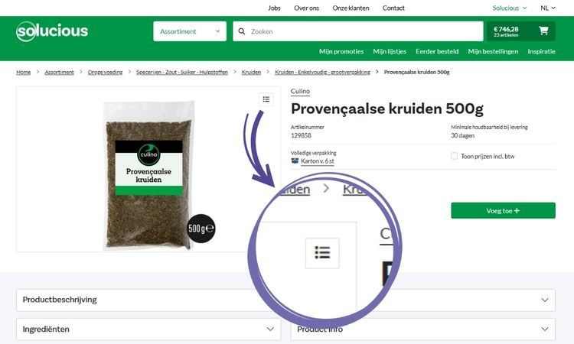The height and width of the screenshot is (344, 574).
Task: Click the magnified list icon in circle
Action: [322, 253]
